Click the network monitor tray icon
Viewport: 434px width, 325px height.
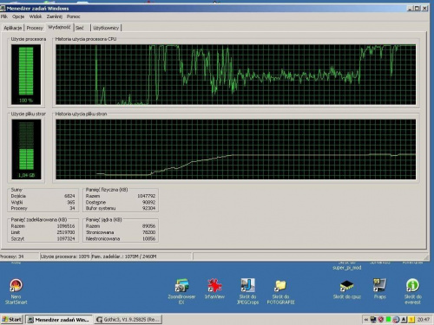tap(373, 320)
